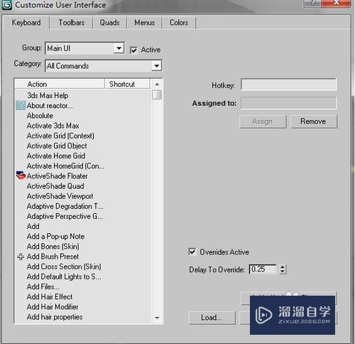Screen dimensions: 355x344
Task: Select the ActiveShade Quad action
Action: (x=55, y=186)
